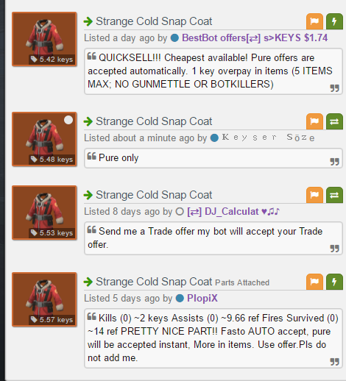
Task: Click green lightning instant-trade icon on BestBot listing
Action: point(334,21)
